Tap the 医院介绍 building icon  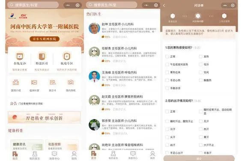(16, 82)
